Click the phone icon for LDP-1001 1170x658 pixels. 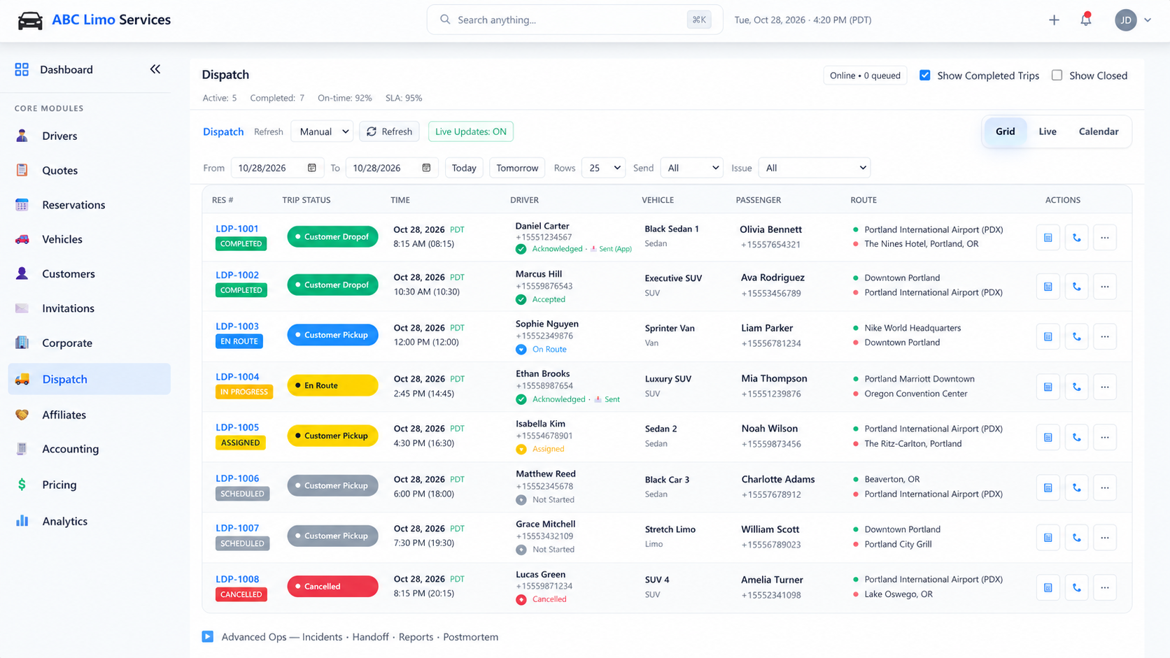pos(1076,238)
